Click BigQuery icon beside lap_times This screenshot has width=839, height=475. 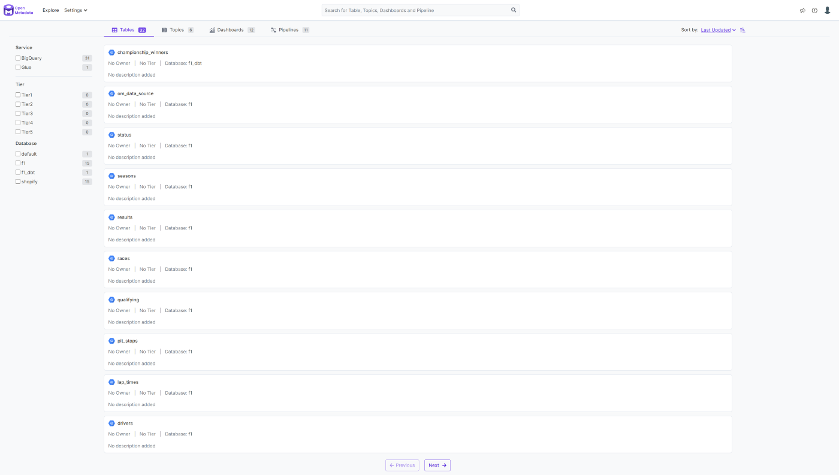111,382
